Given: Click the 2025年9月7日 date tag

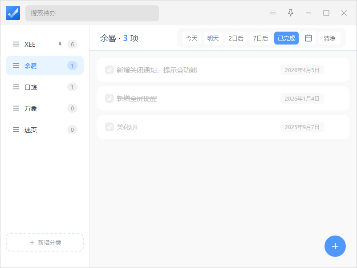Looking at the screenshot, I should point(302,127).
